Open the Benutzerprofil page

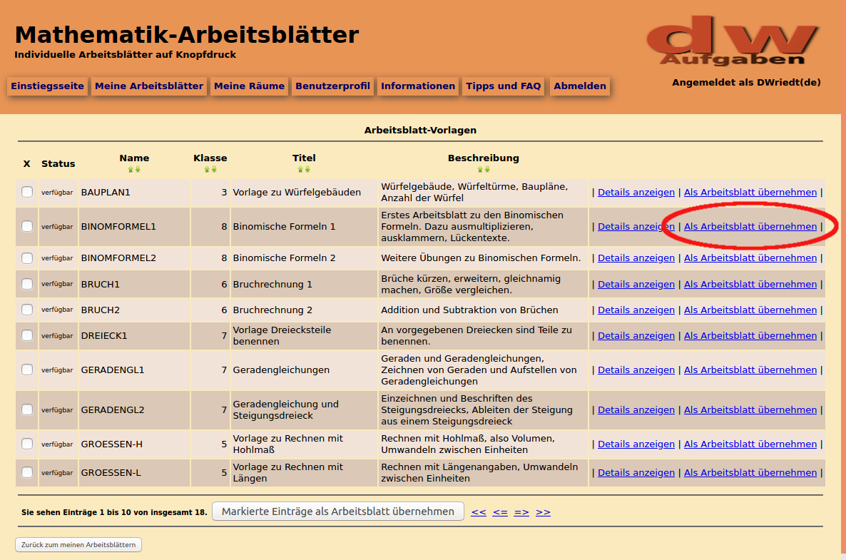[x=332, y=86]
